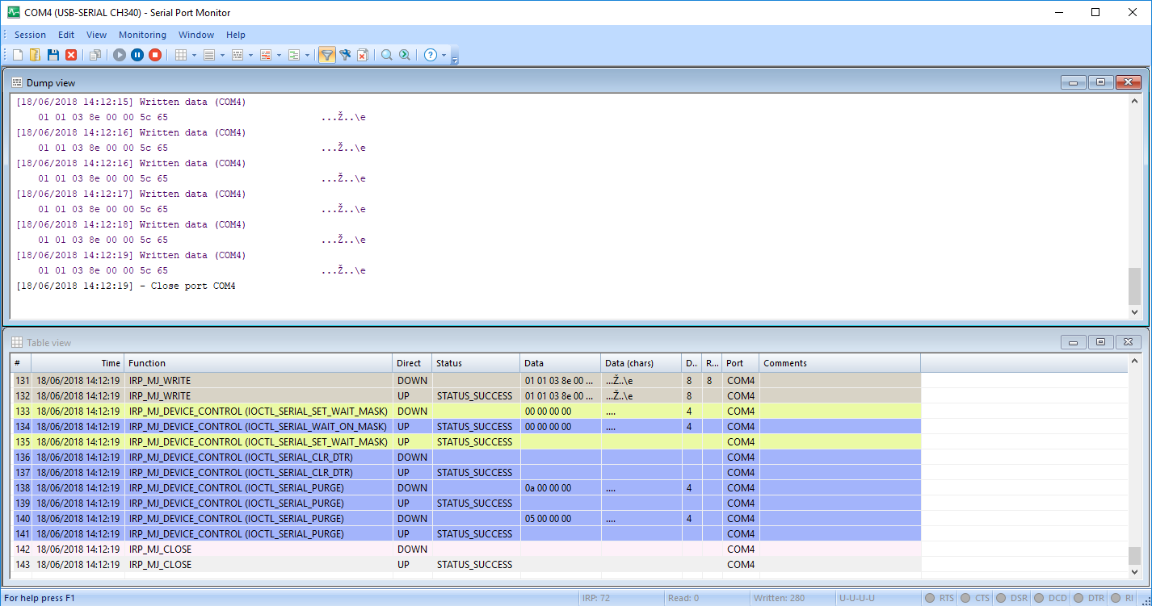Screen dimensions: 1152x606
Task: Select row 136 IOCTL_SERIAL_CLR_DTR DOWN
Action: 465,457
